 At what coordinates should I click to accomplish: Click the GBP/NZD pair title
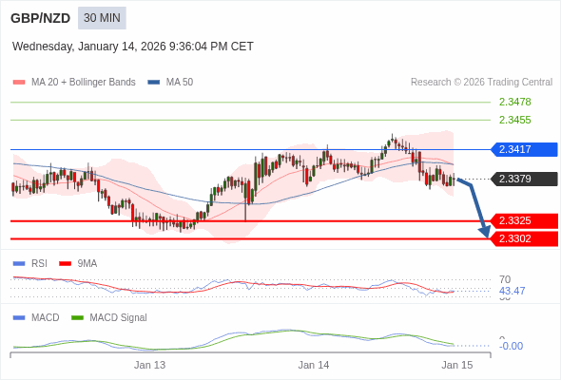(x=41, y=18)
